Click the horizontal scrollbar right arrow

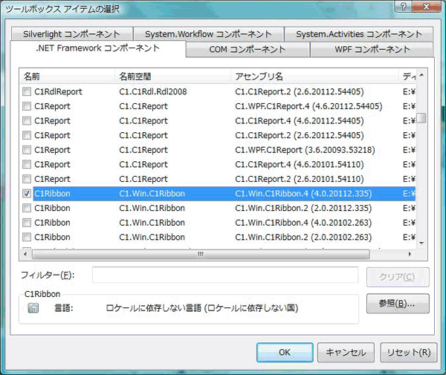pyautogui.click(x=410, y=254)
